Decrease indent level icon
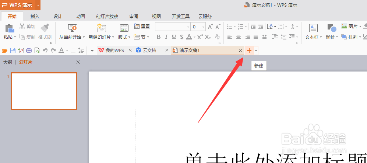The image size is (367, 163). (x=253, y=27)
